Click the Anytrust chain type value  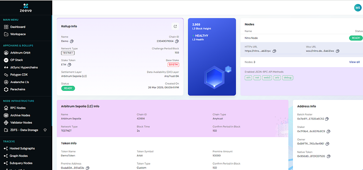[x=217, y=119]
